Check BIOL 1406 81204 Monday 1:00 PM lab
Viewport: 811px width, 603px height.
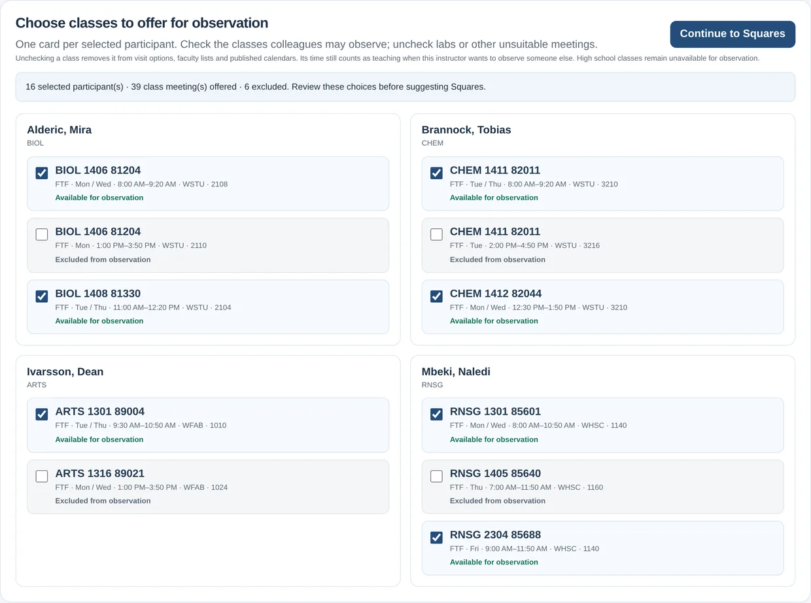[42, 234]
